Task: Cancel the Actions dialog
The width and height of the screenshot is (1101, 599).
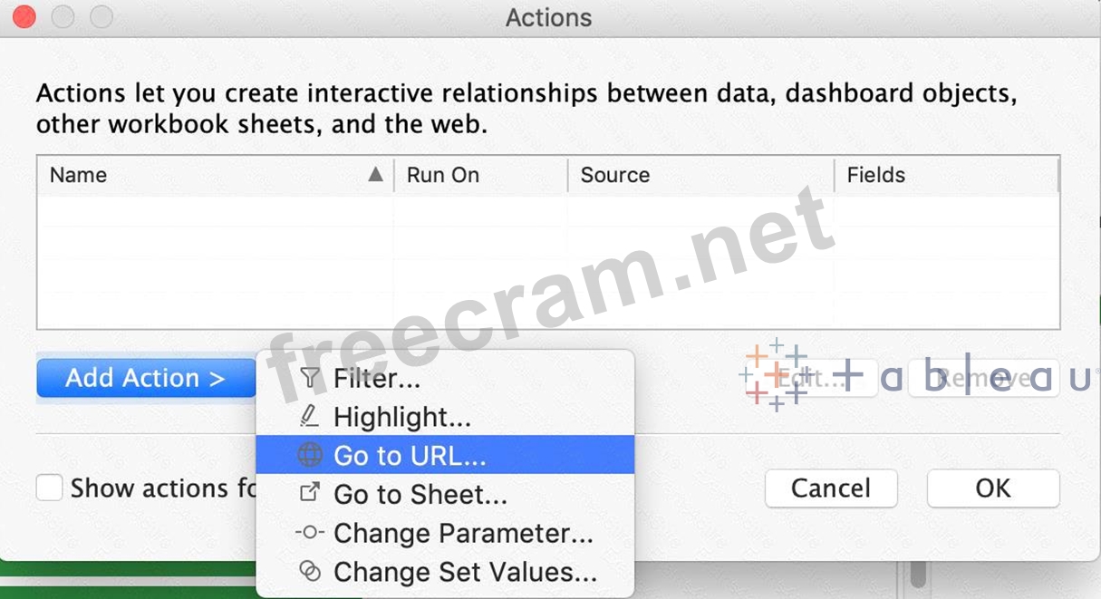Action: [831, 488]
